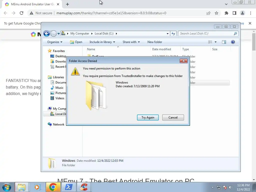Refresh the Explorer folder view
This screenshot has height=192, width=256.
click(173, 34)
